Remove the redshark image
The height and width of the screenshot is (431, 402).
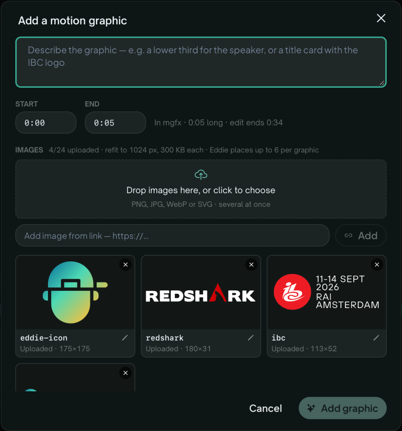point(251,265)
